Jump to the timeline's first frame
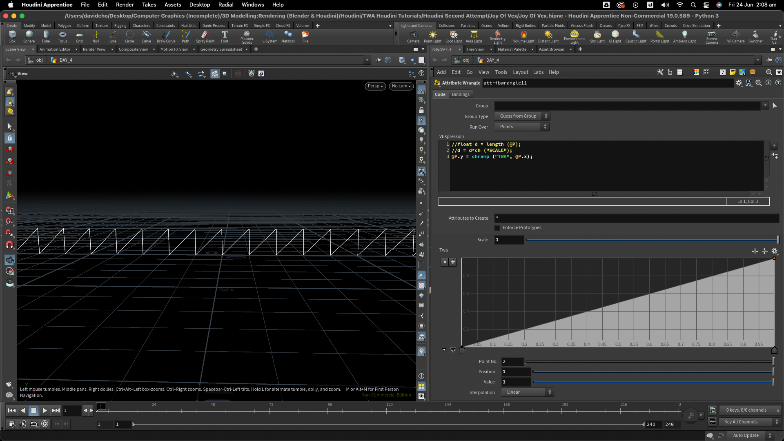The height and width of the screenshot is (441, 784). (x=12, y=410)
